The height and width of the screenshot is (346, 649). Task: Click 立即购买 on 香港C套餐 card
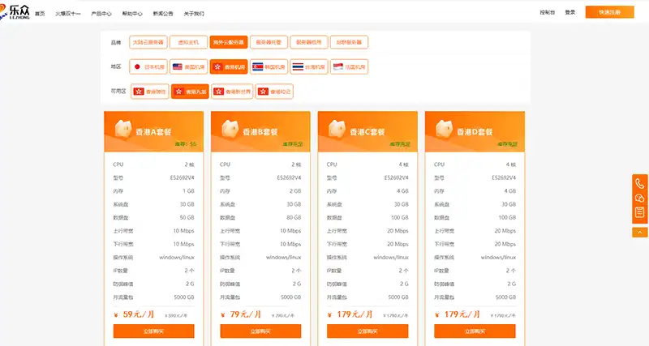tap(367, 331)
